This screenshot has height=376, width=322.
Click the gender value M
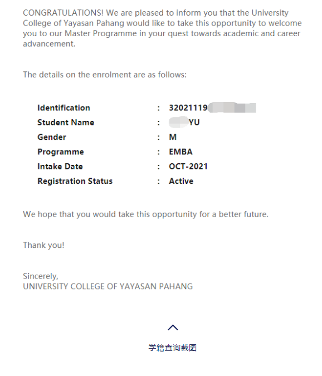(x=173, y=137)
